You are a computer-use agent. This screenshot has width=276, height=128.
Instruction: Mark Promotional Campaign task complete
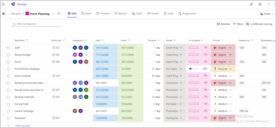point(8,69)
